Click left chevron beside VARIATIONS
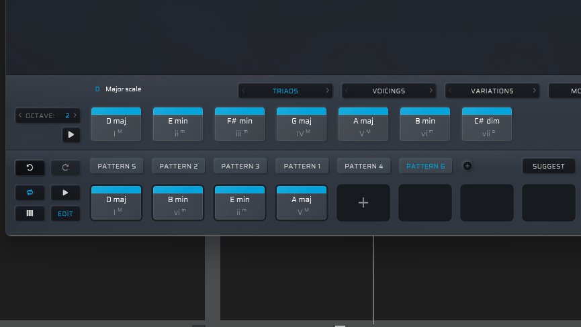 point(450,91)
